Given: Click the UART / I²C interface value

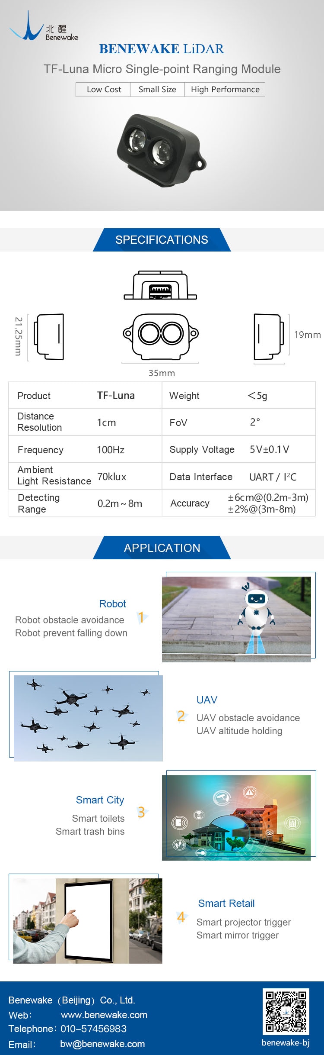Looking at the screenshot, I should click(x=273, y=477).
